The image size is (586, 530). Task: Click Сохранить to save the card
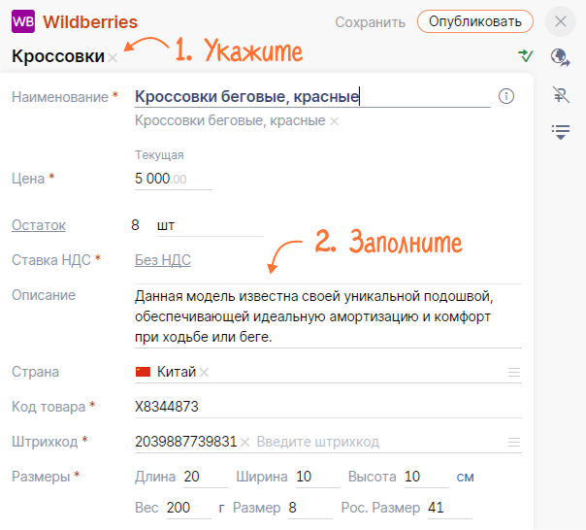(x=370, y=21)
